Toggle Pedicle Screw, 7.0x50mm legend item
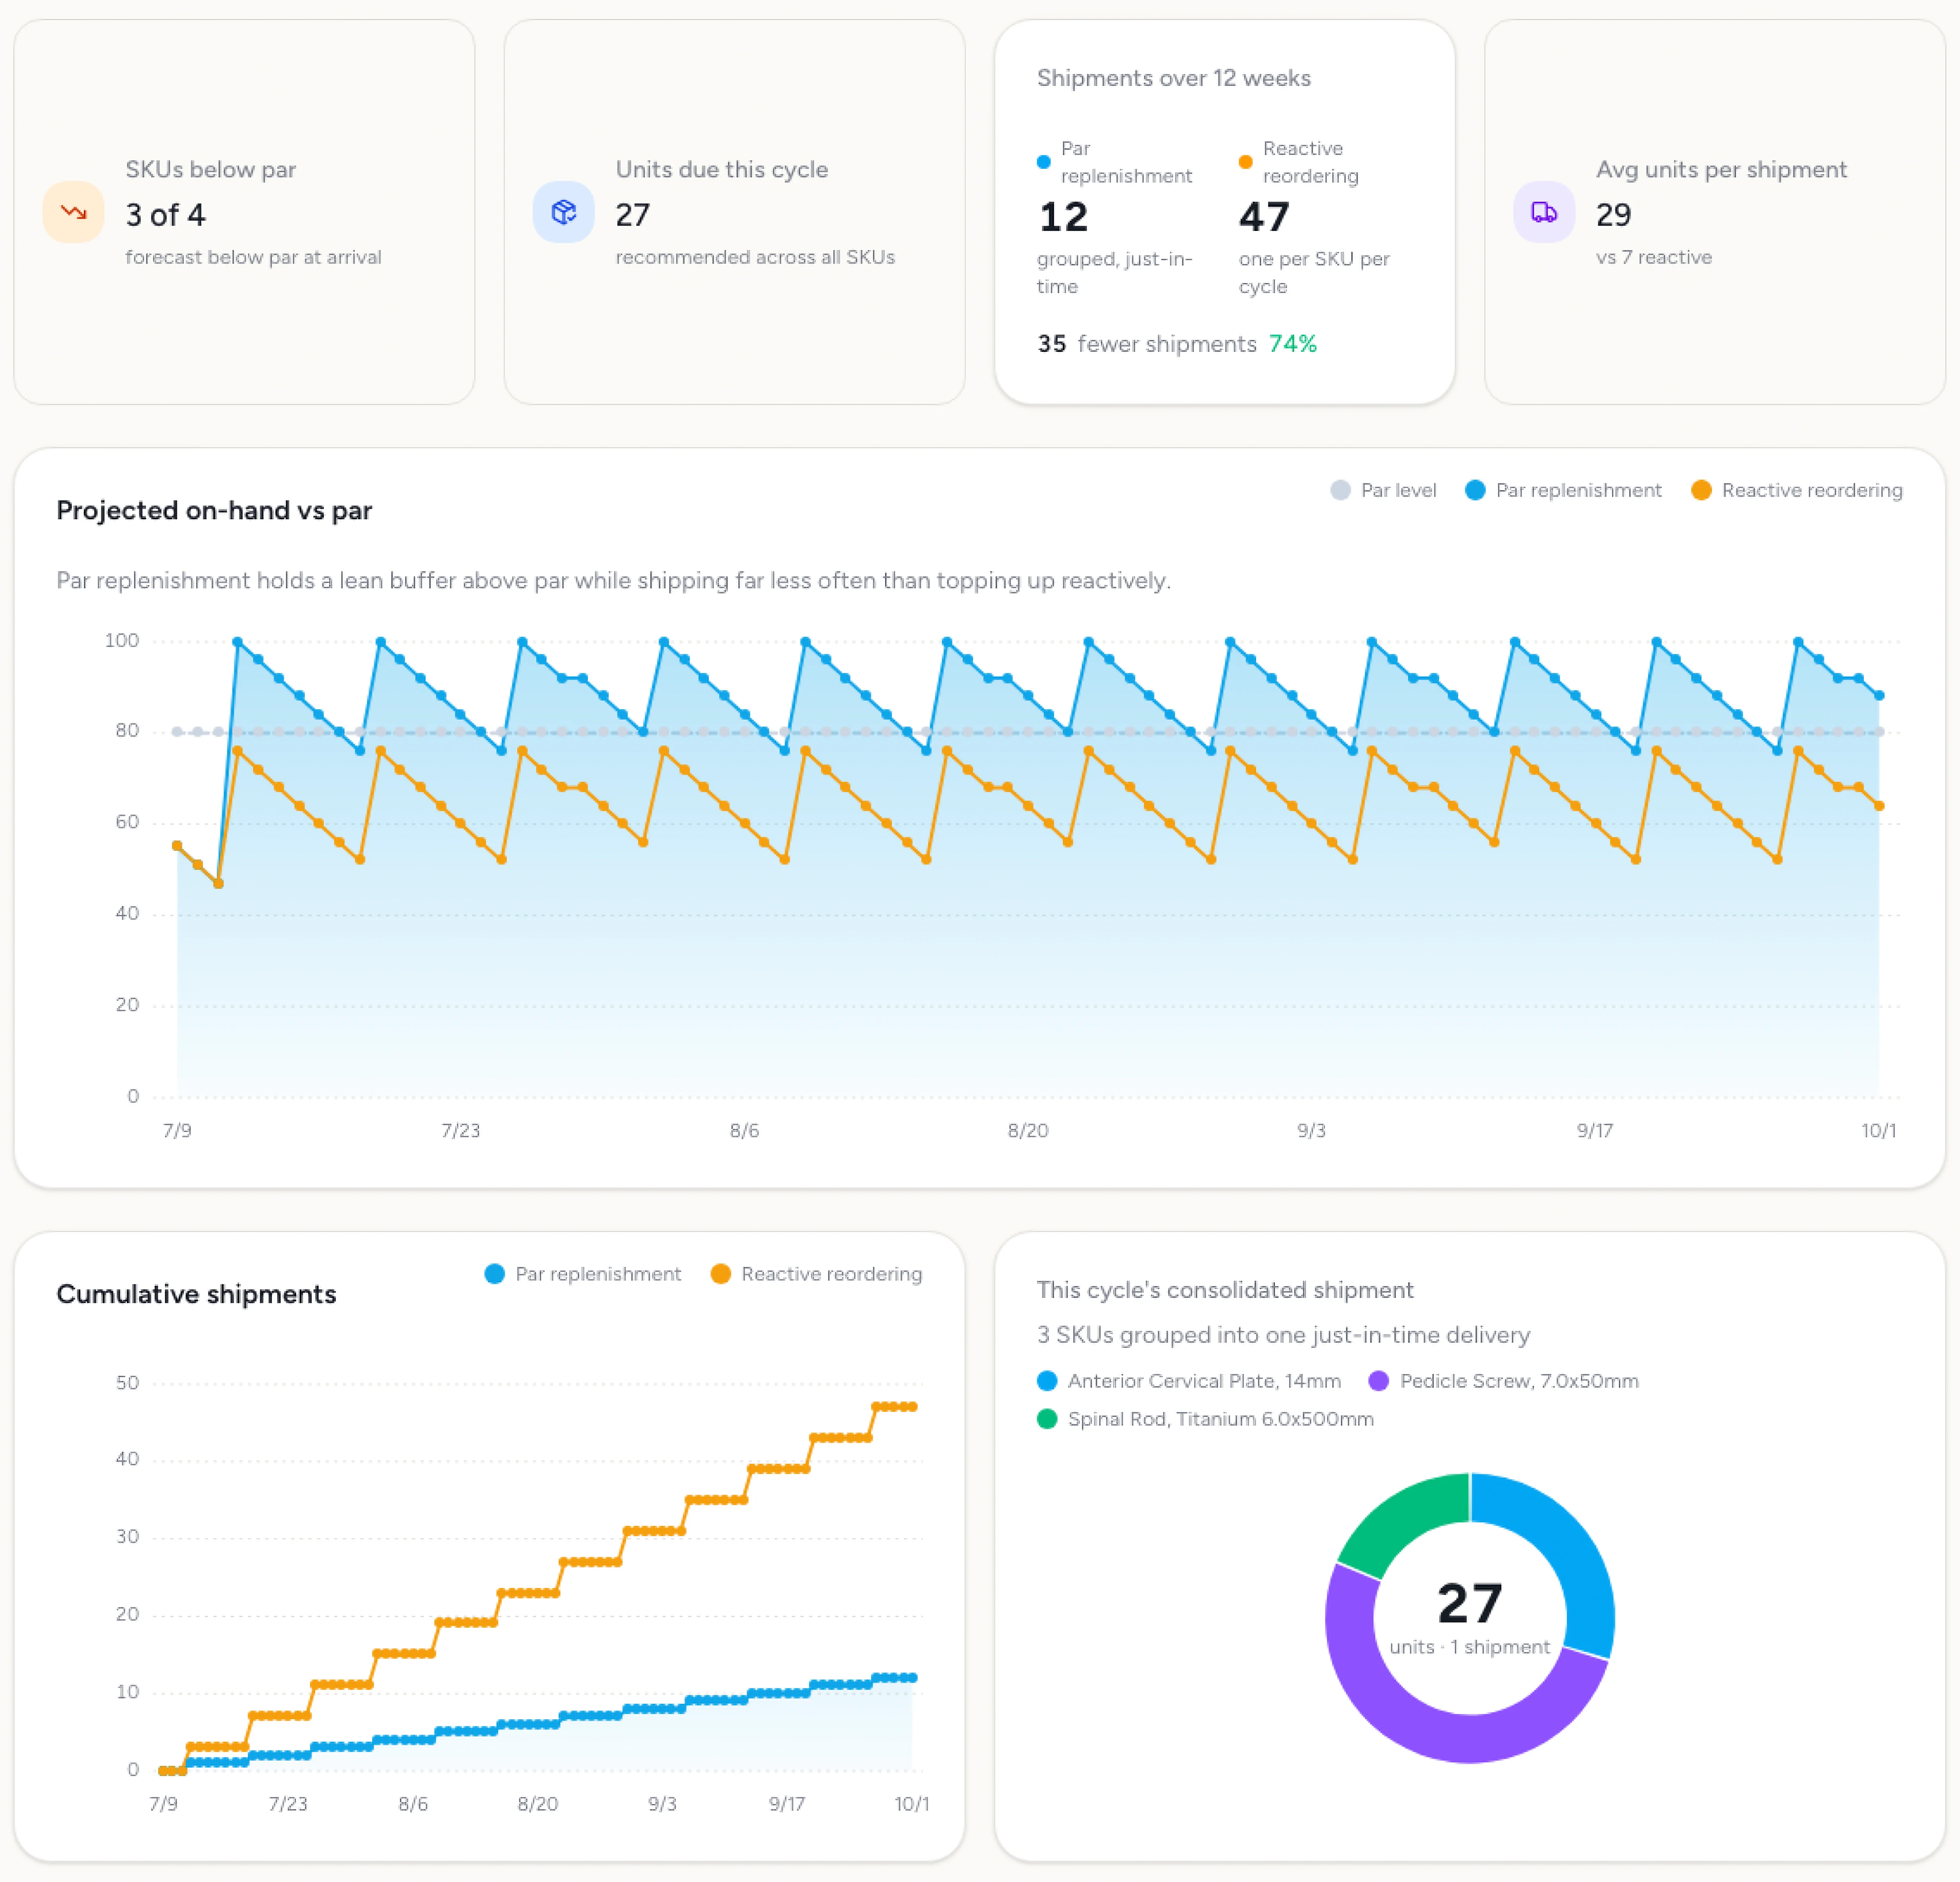The width and height of the screenshot is (1960, 1882). tap(1503, 1381)
